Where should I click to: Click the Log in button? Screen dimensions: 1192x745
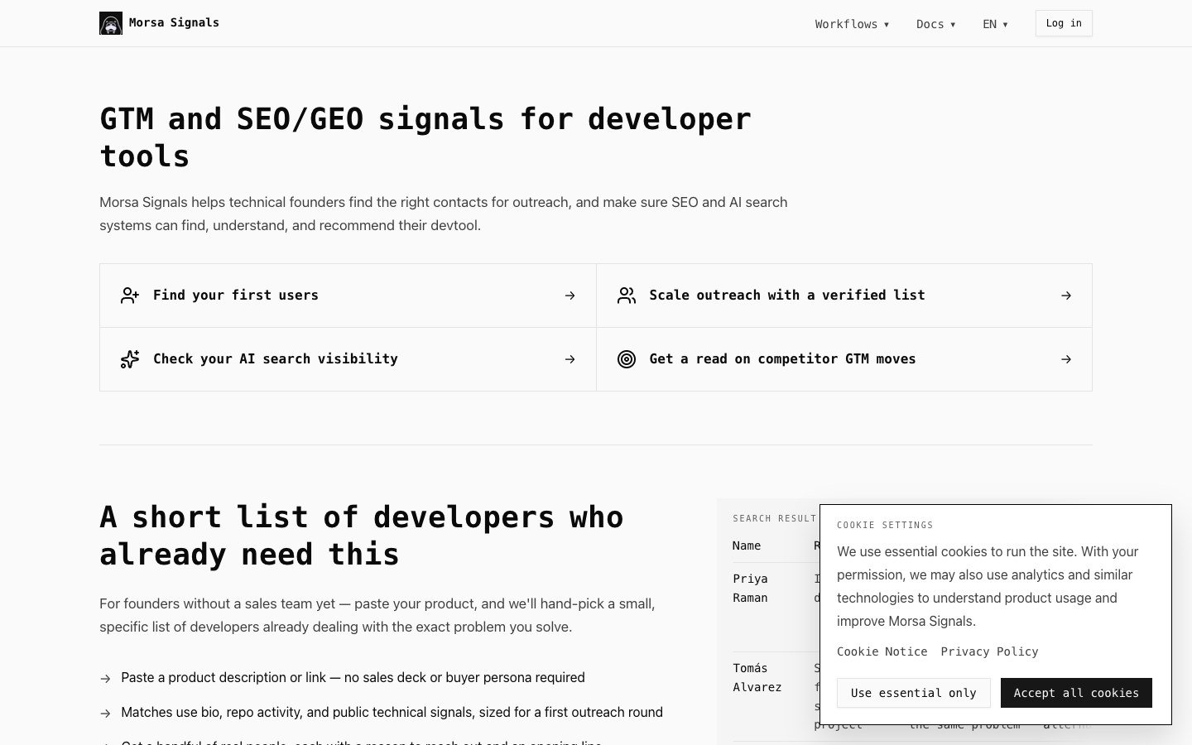[1064, 23]
